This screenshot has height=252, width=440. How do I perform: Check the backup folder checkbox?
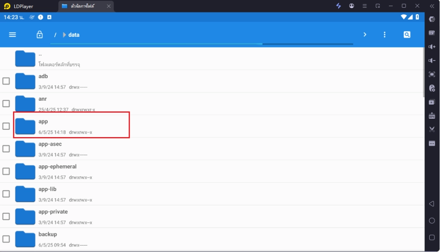6,239
